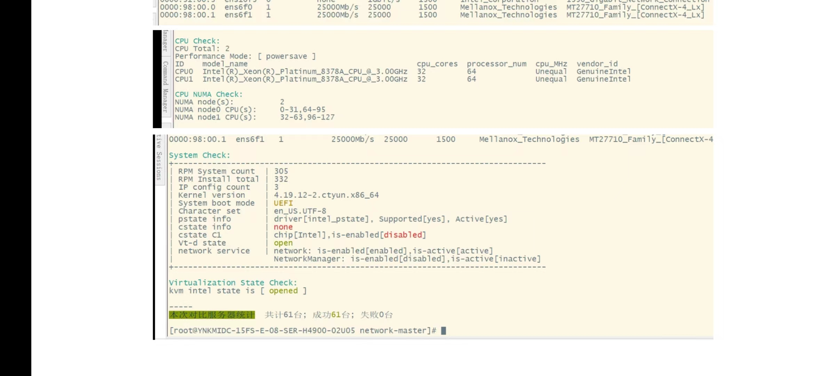
Task: Click the NetworkManager service status line
Action: click(x=407, y=259)
